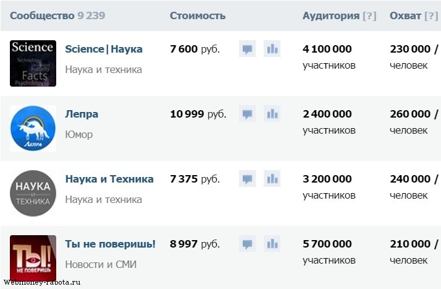
Task: Click the Ты не поверишь! avatar
Action: (x=33, y=257)
